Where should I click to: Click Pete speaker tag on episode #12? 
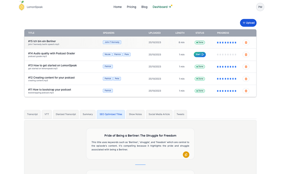pyautogui.click(x=117, y=79)
